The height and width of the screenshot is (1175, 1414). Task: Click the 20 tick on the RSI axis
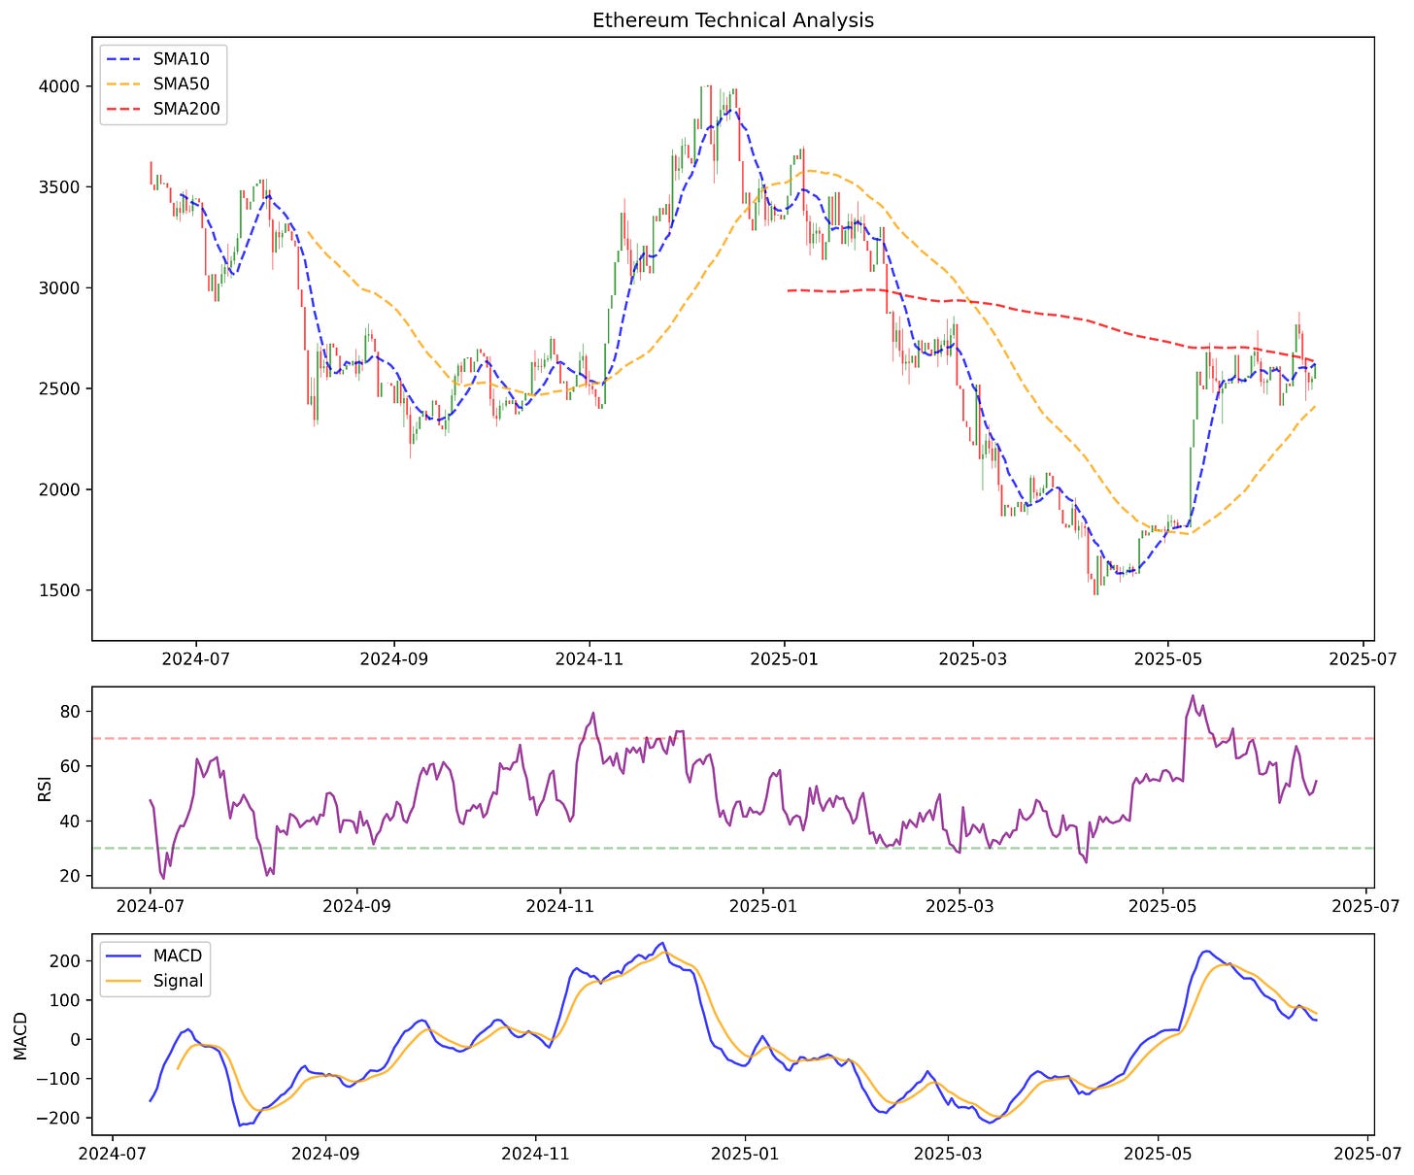(71, 876)
